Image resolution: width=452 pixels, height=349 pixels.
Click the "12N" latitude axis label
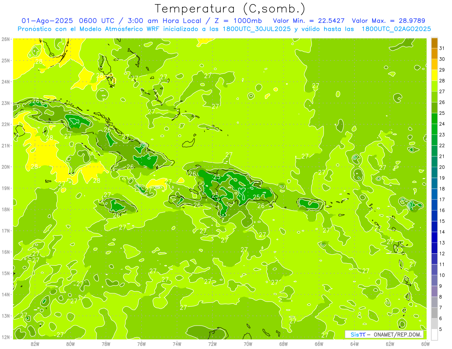pyautogui.click(x=6, y=337)
